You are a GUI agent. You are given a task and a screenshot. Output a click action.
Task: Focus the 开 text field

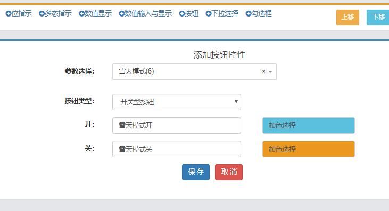[x=177, y=126]
